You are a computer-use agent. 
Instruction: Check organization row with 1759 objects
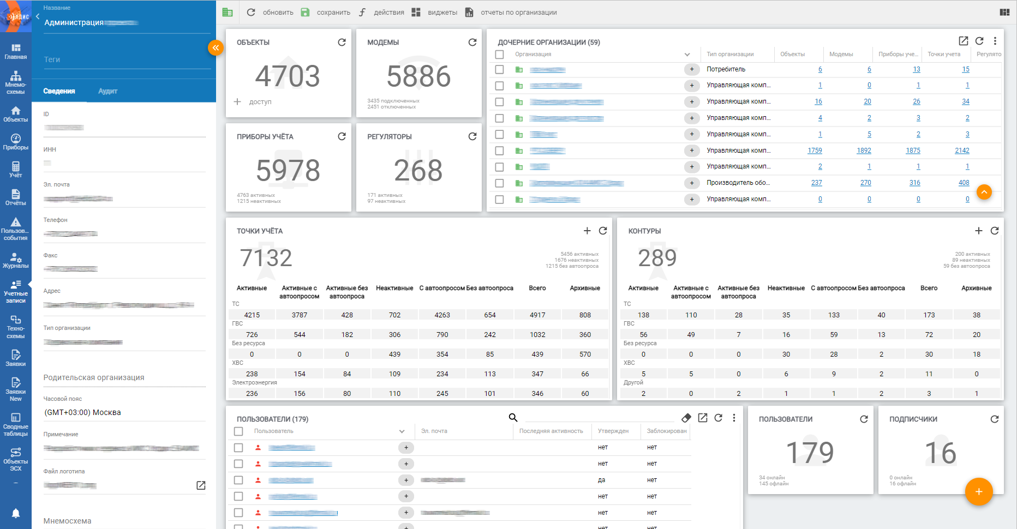(x=499, y=151)
